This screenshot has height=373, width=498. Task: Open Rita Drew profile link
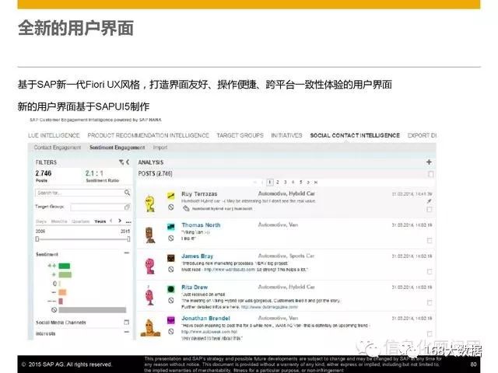click(x=195, y=287)
